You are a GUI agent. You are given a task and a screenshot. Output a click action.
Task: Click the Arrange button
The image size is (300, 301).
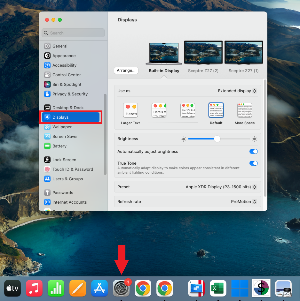pyautogui.click(x=126, y=70)
